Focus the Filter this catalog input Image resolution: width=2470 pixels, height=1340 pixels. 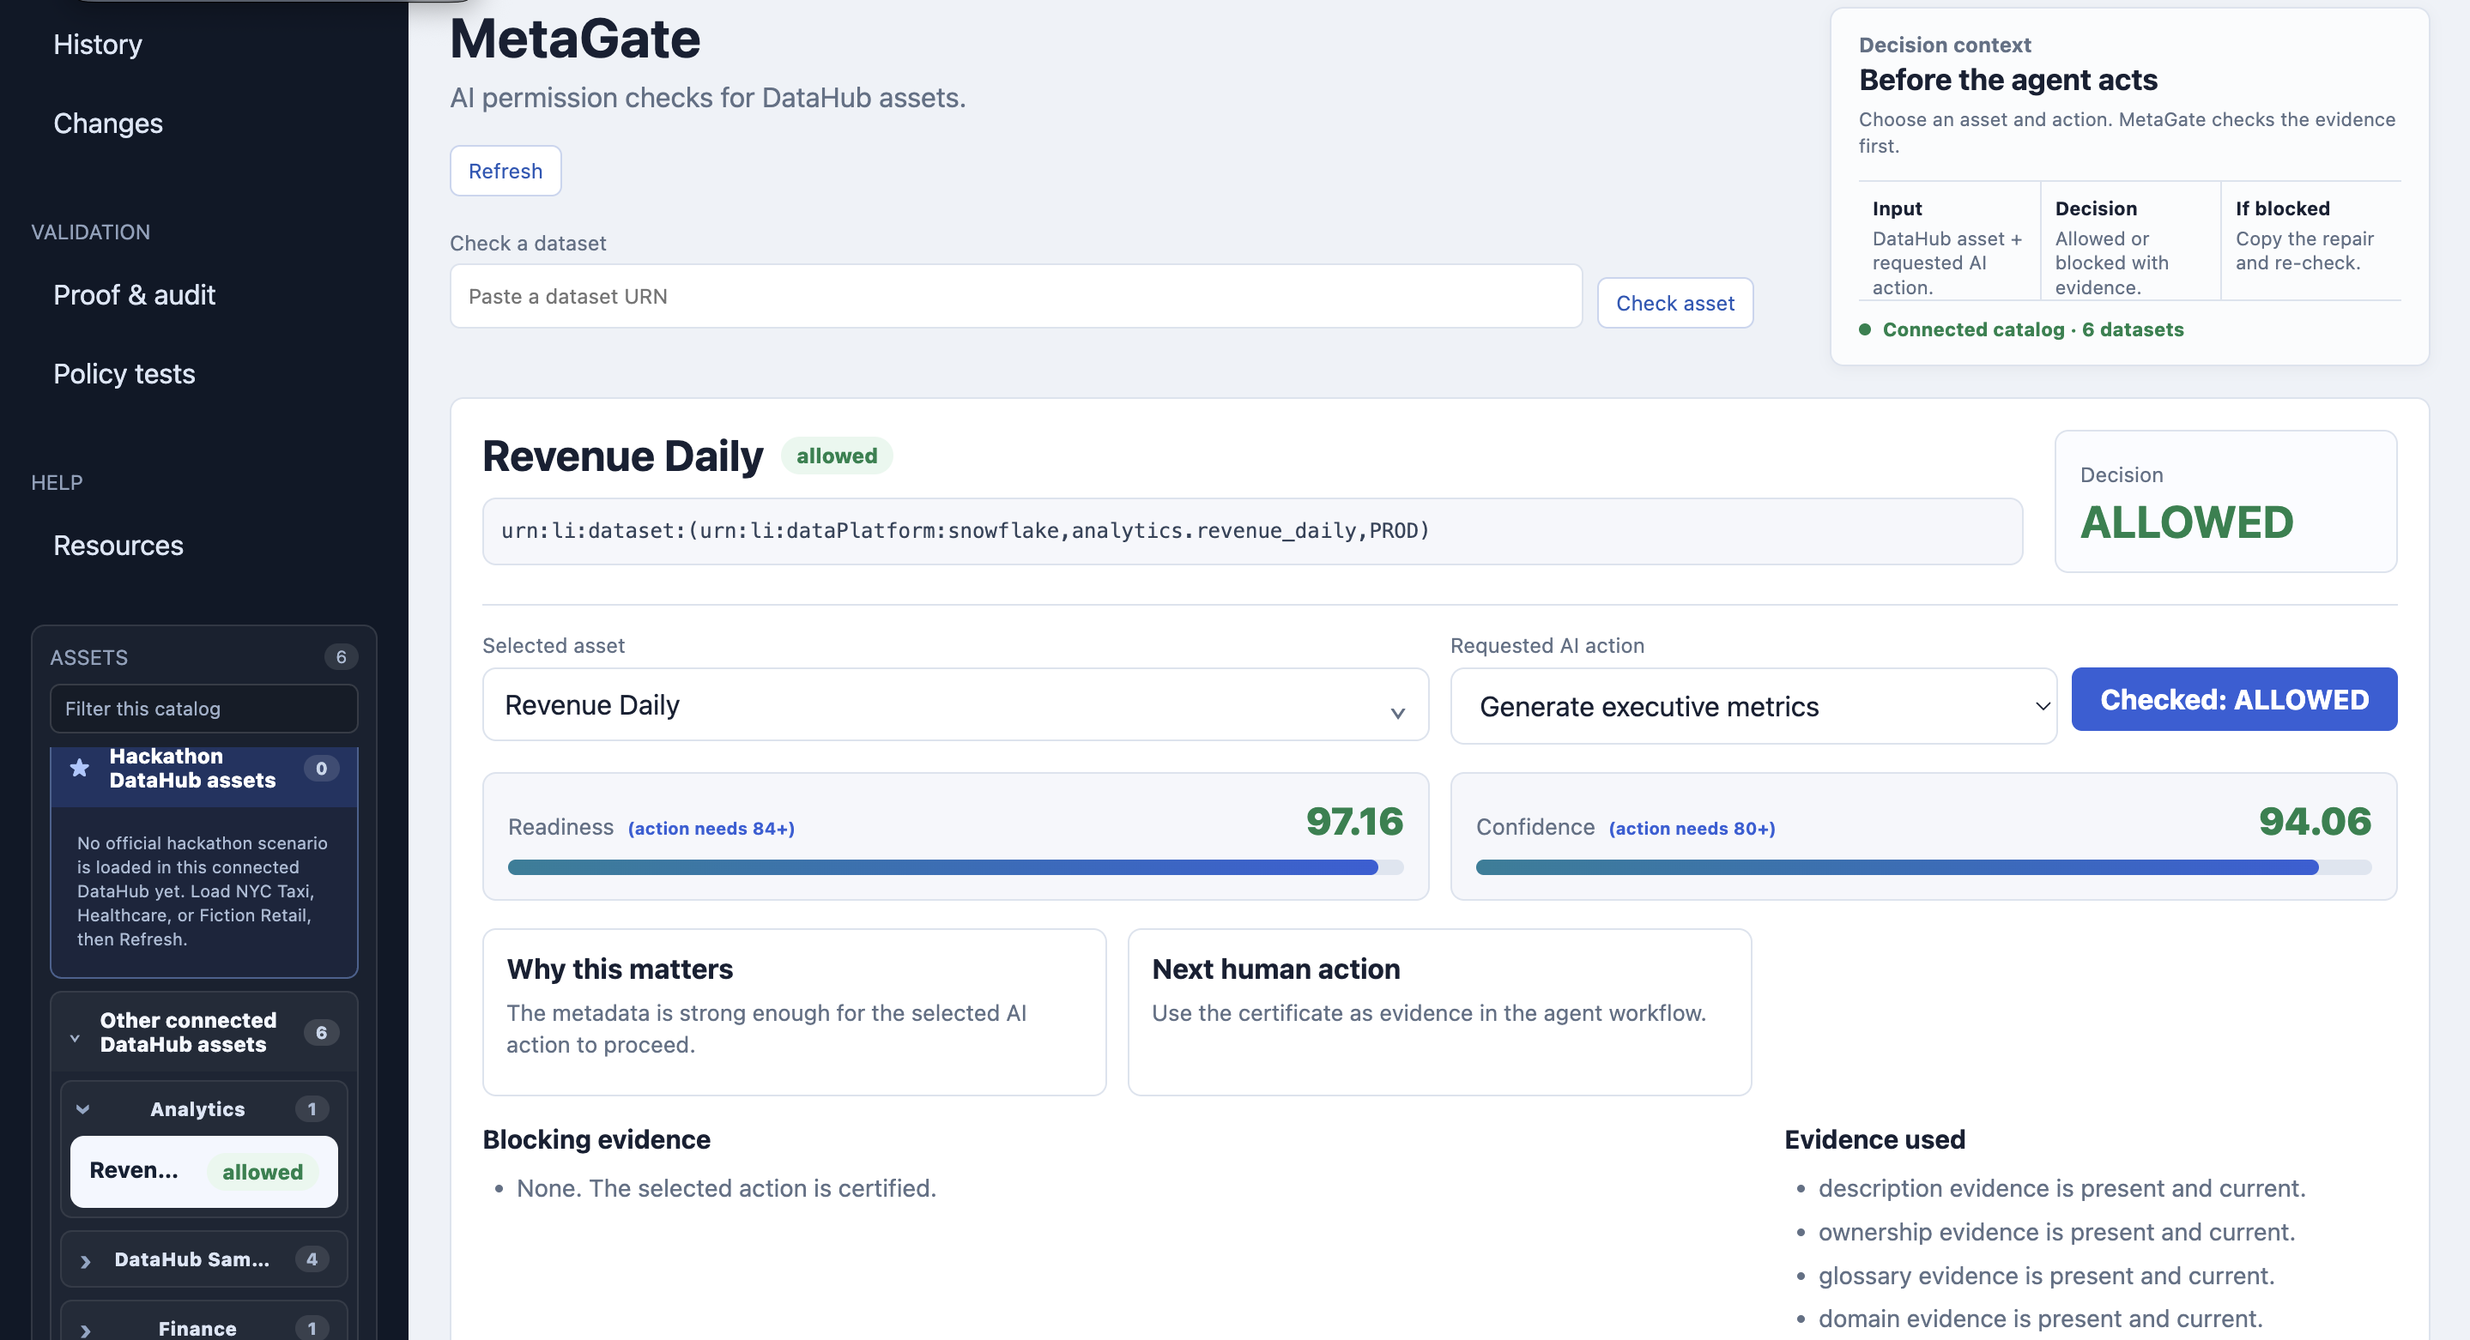tap(203, 709)
